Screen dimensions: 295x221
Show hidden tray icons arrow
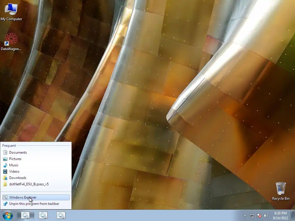pyautogui.click(x=245, y=216)
